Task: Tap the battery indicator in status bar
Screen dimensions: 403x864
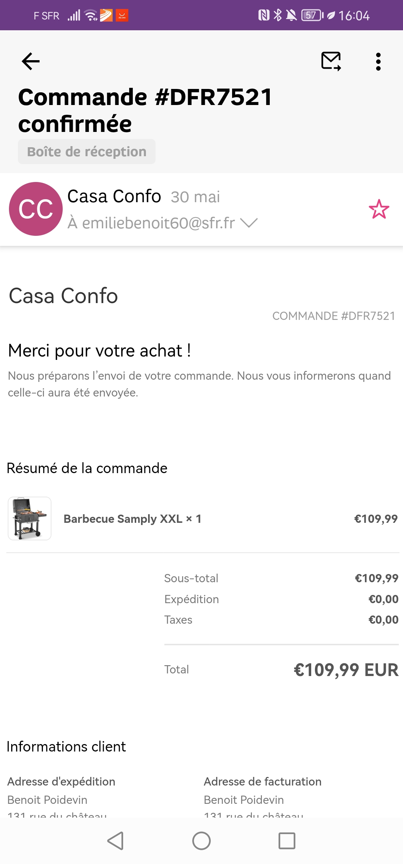Action: point(312,15)
